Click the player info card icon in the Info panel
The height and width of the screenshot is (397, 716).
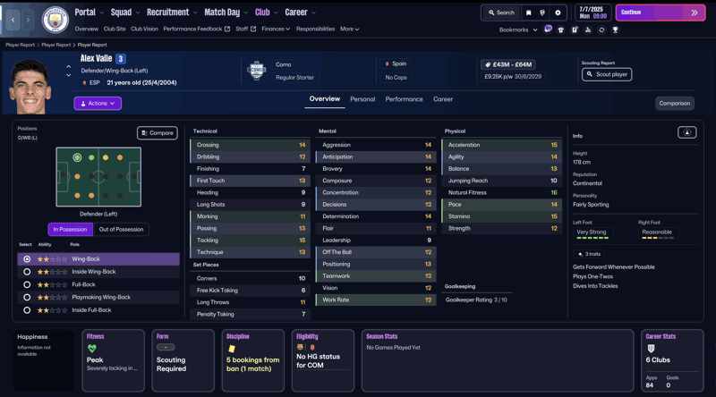tap(686, 132)
